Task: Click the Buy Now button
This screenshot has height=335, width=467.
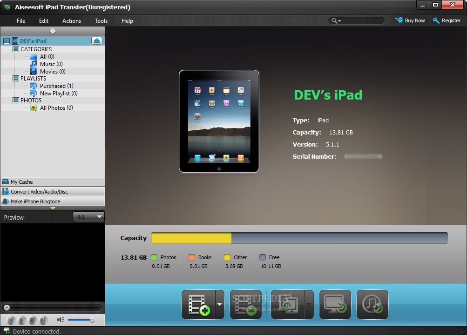Action: pyautogui.click(x=410, y=20)
